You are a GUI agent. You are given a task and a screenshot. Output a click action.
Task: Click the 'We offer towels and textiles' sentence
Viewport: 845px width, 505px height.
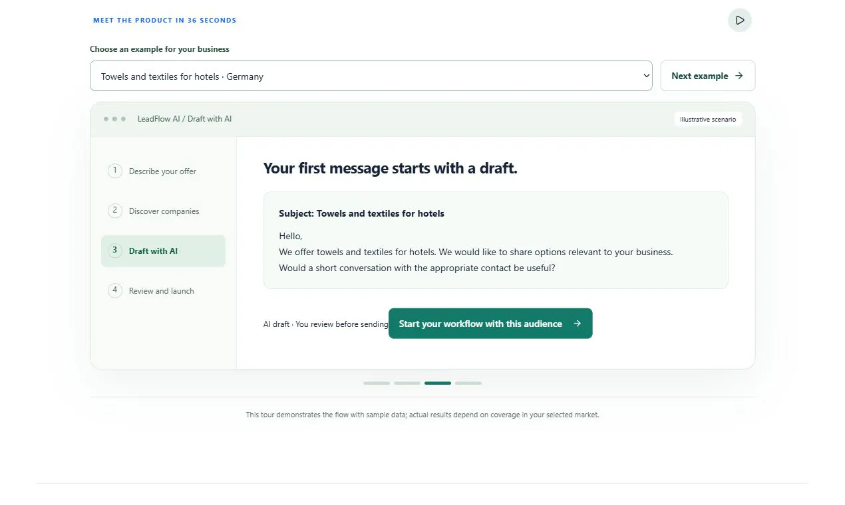(x=476, y=252)
